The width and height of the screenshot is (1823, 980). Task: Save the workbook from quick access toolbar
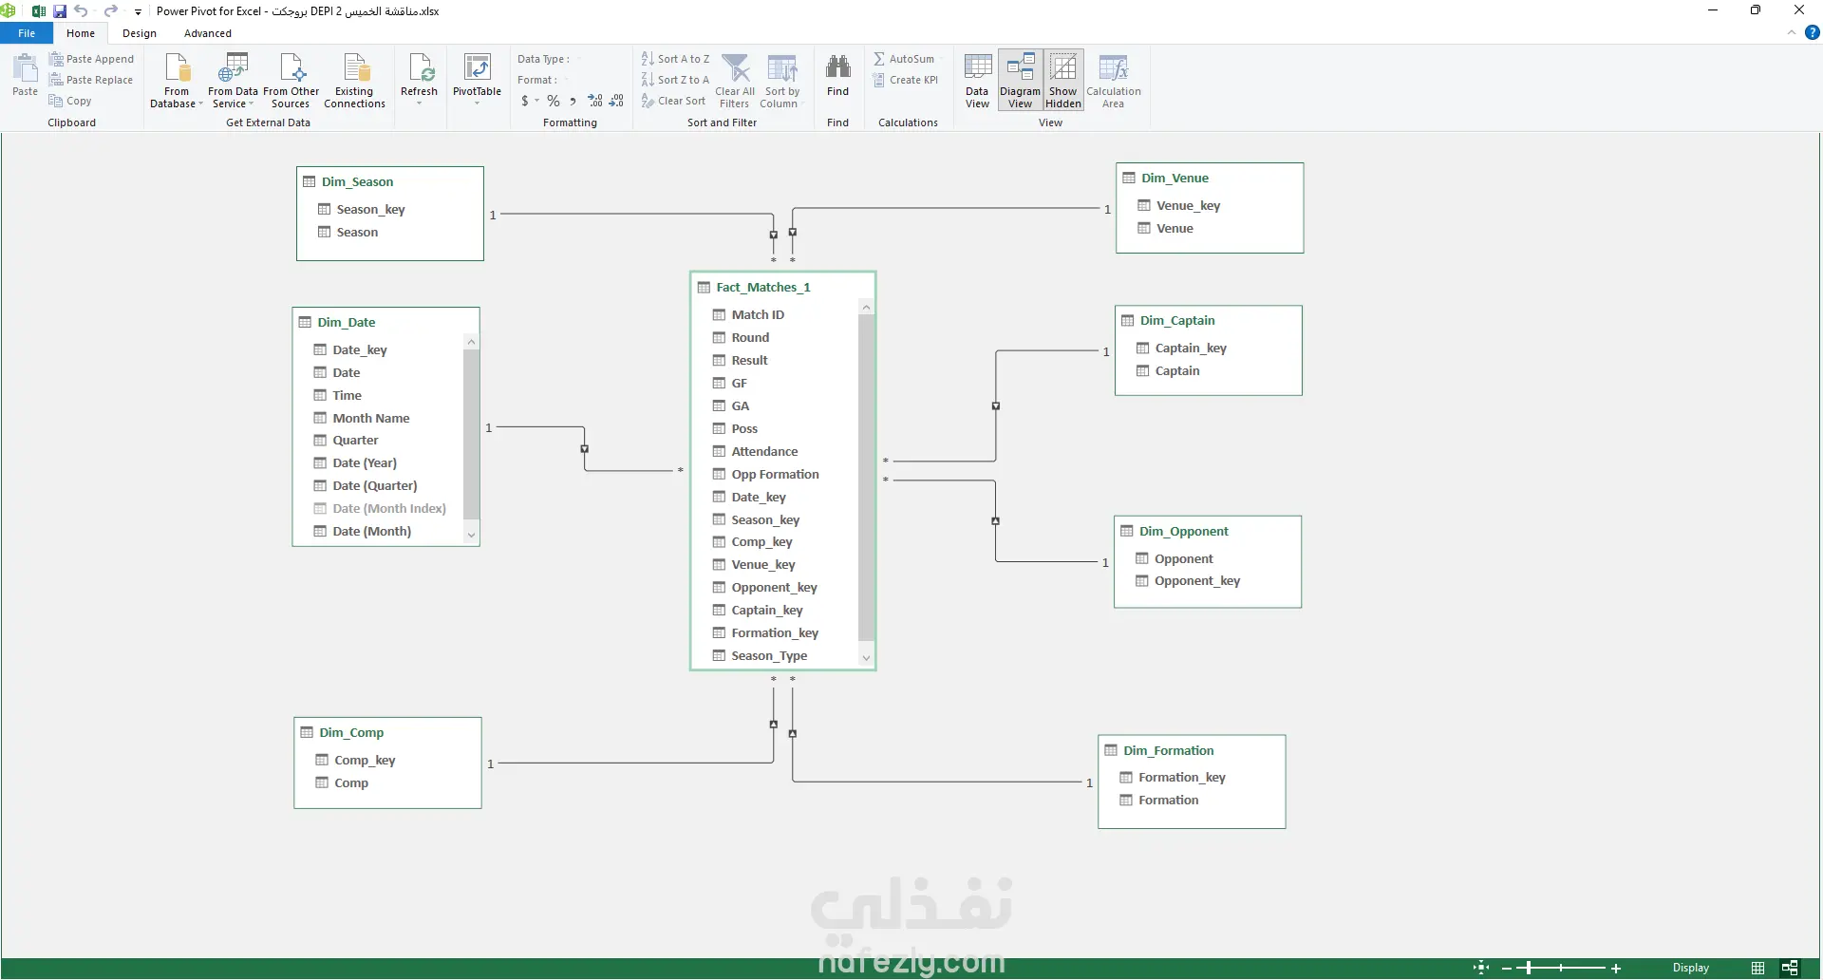[60, 11]
